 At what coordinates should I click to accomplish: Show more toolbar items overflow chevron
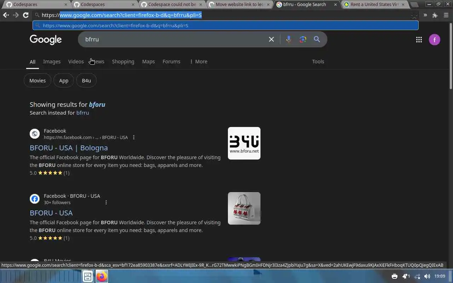pyautogui.click(x=425, y=15)
